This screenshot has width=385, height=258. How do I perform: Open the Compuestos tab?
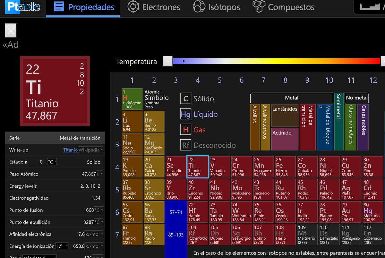tap(283, 7)
